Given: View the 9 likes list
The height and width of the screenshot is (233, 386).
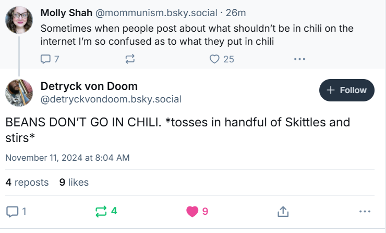Looking at the screenshot, I should [x=74, y=182].
